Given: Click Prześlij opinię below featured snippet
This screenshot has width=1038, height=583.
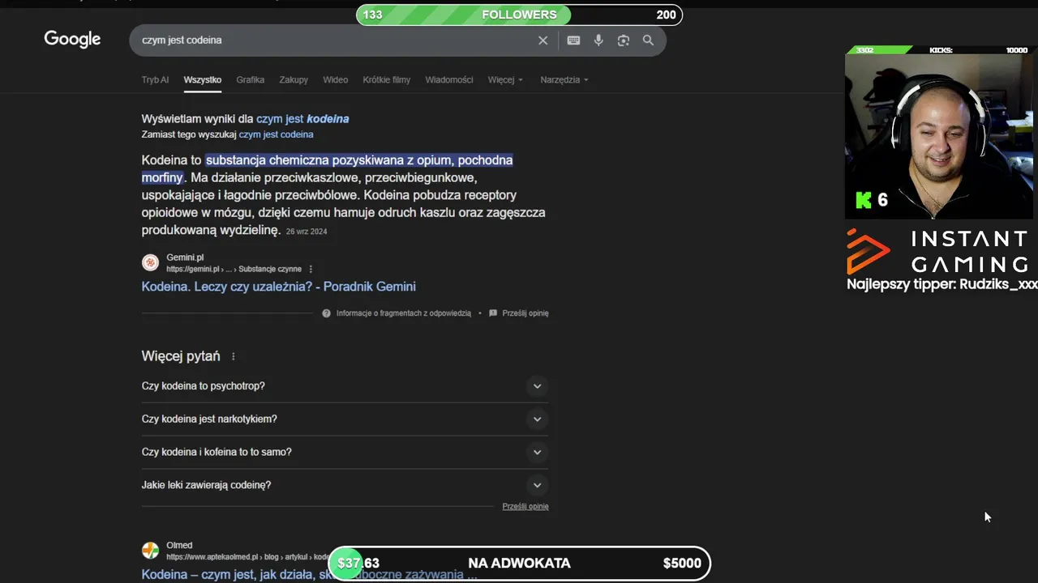Looking at the screenshot, I should coord(525,313).
